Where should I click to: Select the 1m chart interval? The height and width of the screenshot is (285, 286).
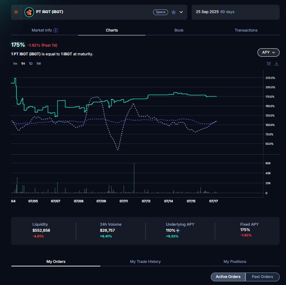15,64
